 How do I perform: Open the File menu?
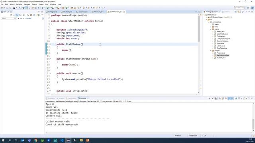click(x=2, y=4)
